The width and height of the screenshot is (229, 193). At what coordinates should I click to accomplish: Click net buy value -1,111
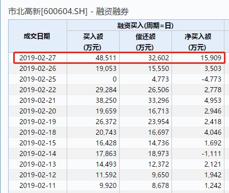coord(212,153)
